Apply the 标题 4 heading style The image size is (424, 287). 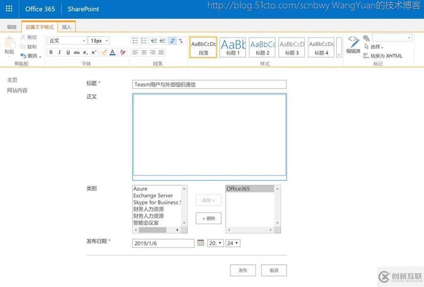pos(321,47)
